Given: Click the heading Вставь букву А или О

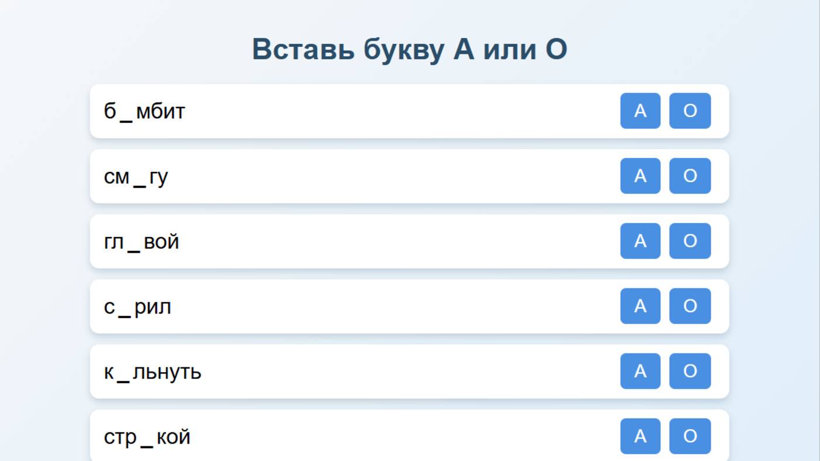Looking at the screenshot, I should 409,49.
